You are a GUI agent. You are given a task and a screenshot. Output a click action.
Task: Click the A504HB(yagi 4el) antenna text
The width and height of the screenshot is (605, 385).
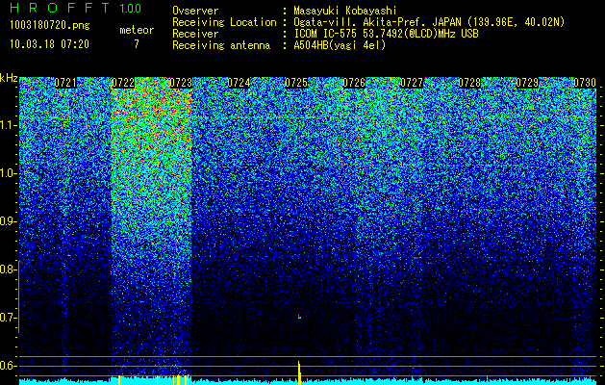click(340, 45)
